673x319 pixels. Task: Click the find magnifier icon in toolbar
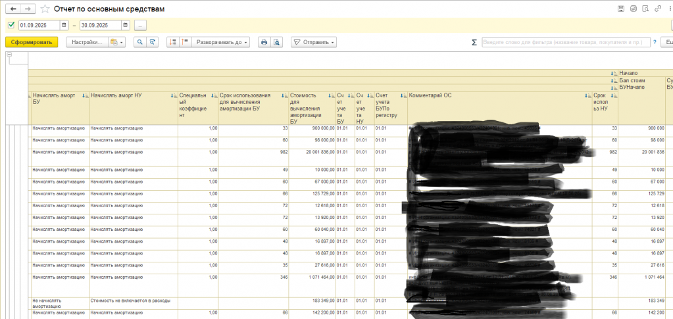[x=140, y=42]
